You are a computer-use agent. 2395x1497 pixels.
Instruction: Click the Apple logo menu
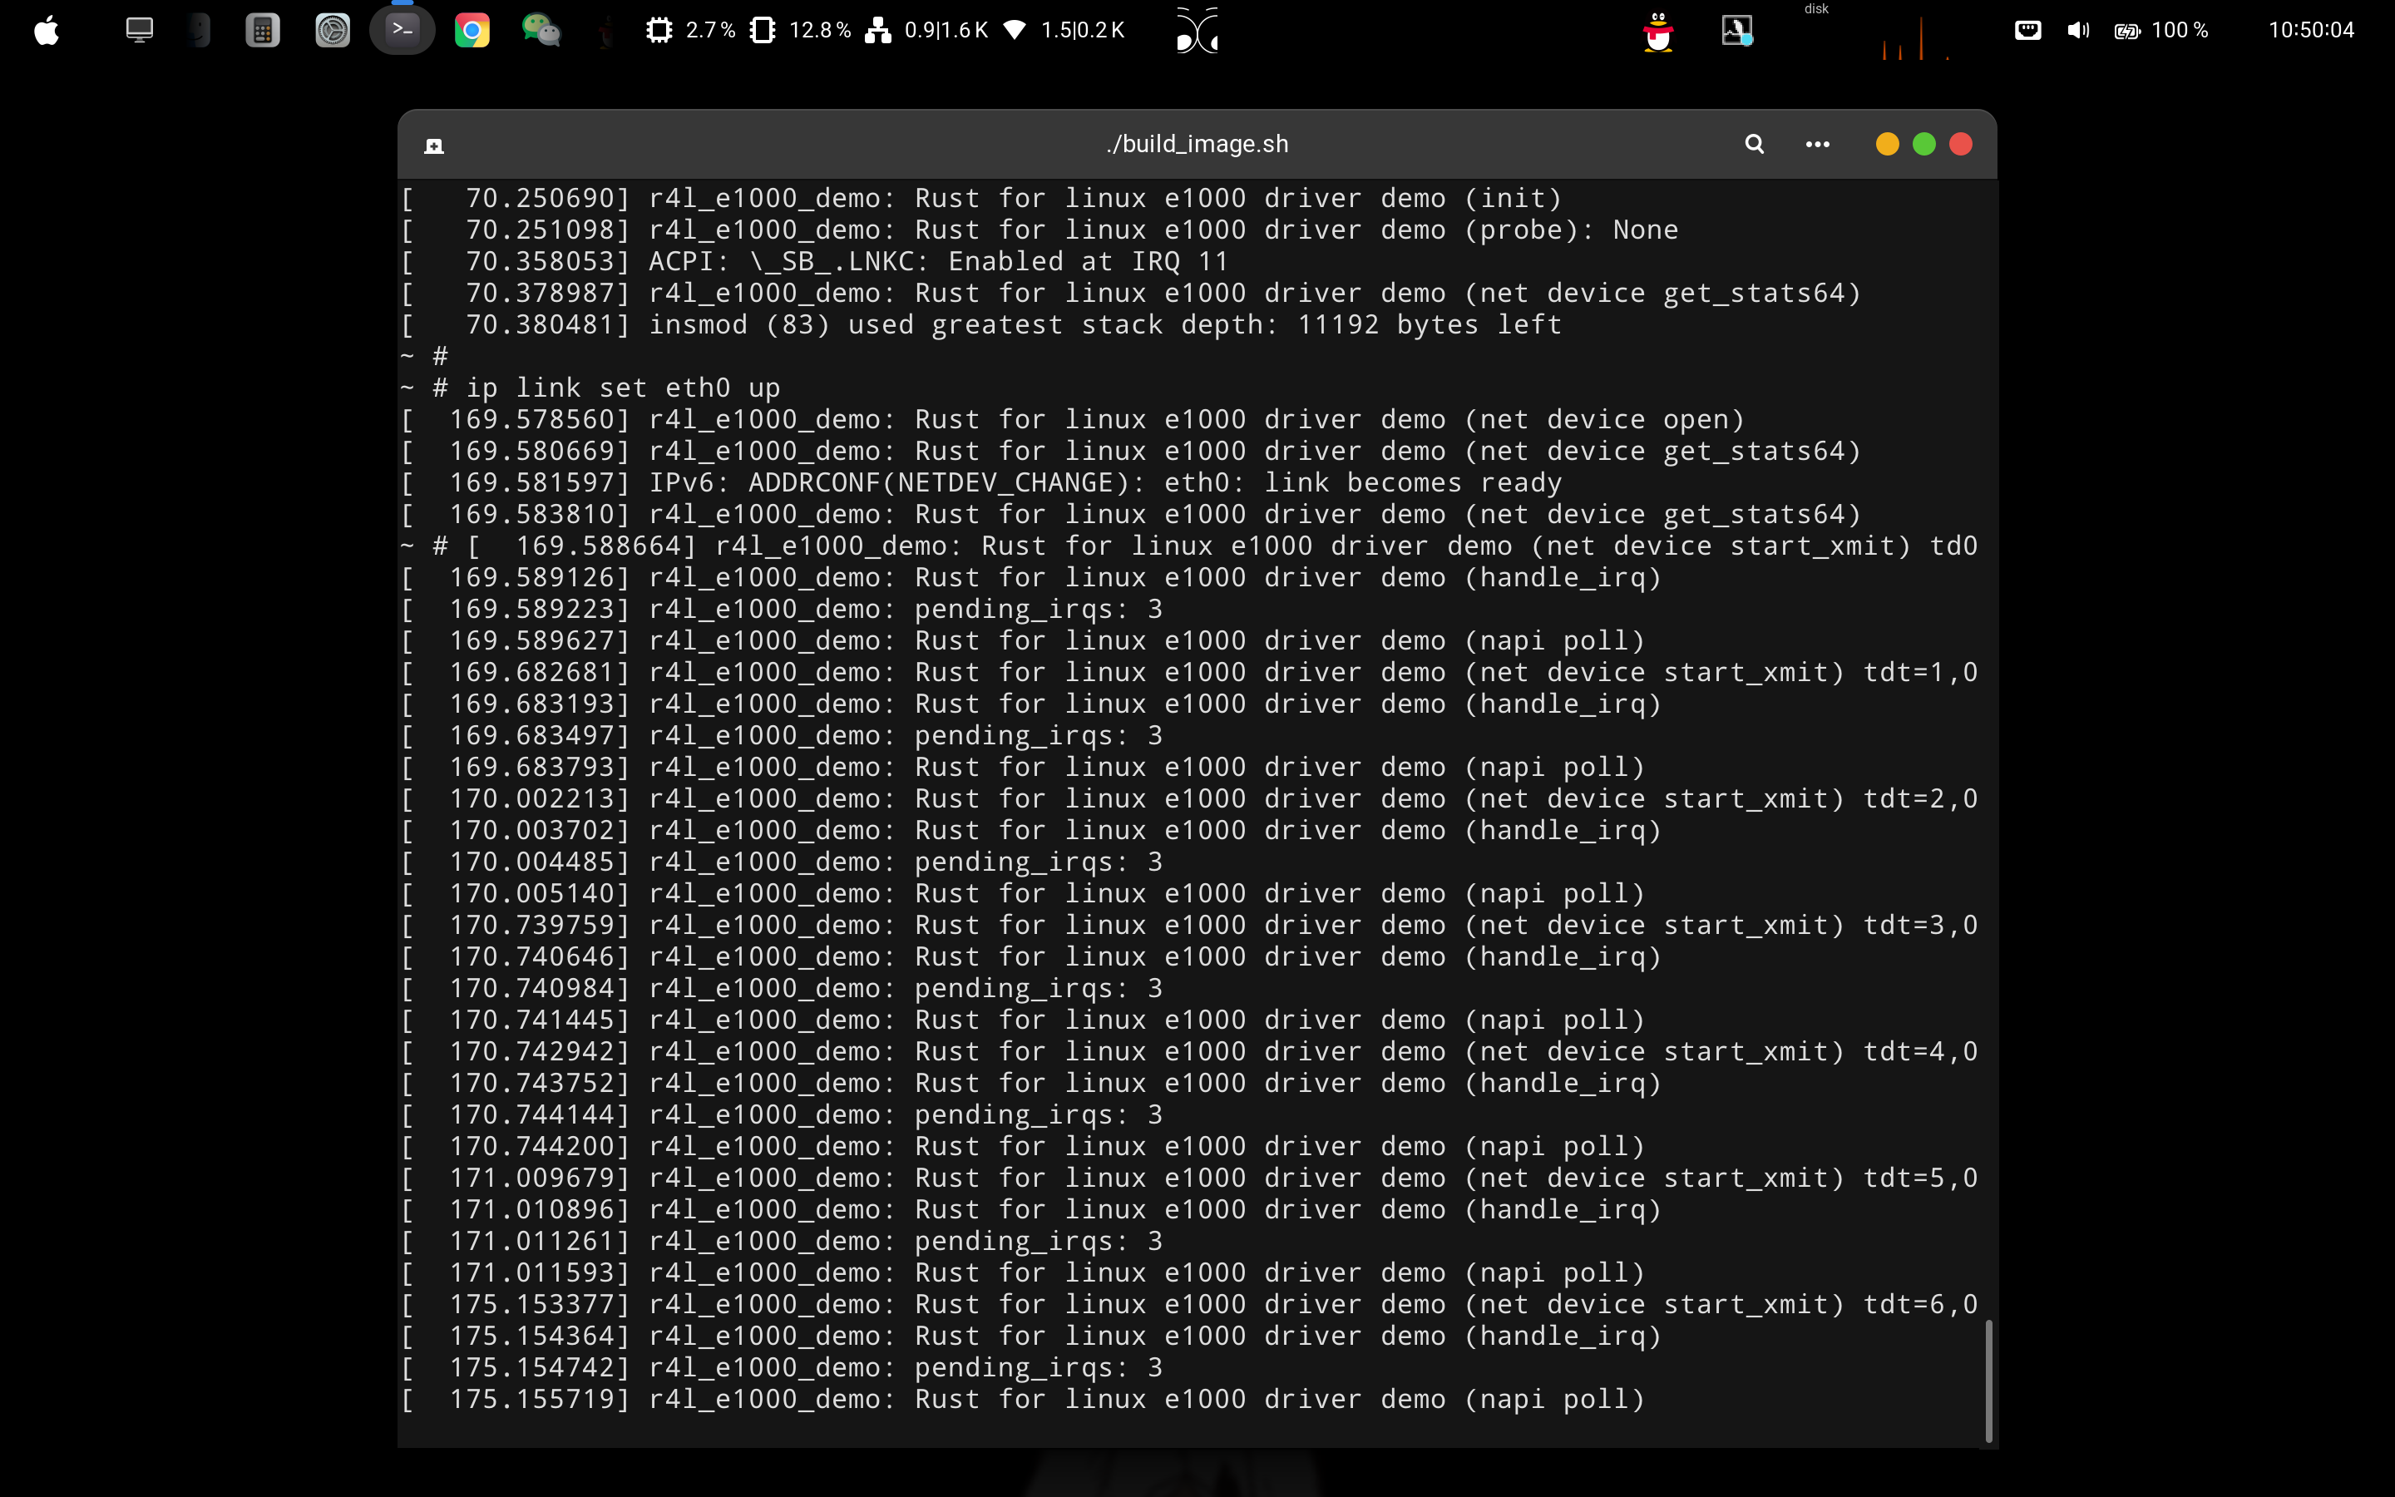tap(47, 31)
